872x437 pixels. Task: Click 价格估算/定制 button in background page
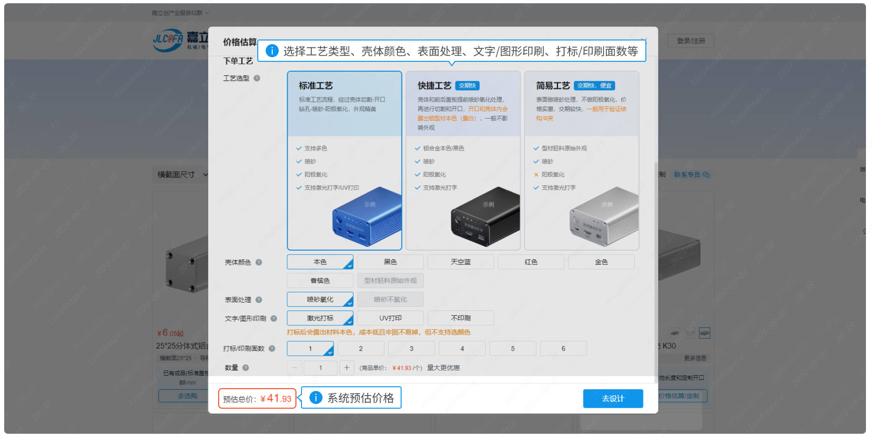(x=679, y=396)
